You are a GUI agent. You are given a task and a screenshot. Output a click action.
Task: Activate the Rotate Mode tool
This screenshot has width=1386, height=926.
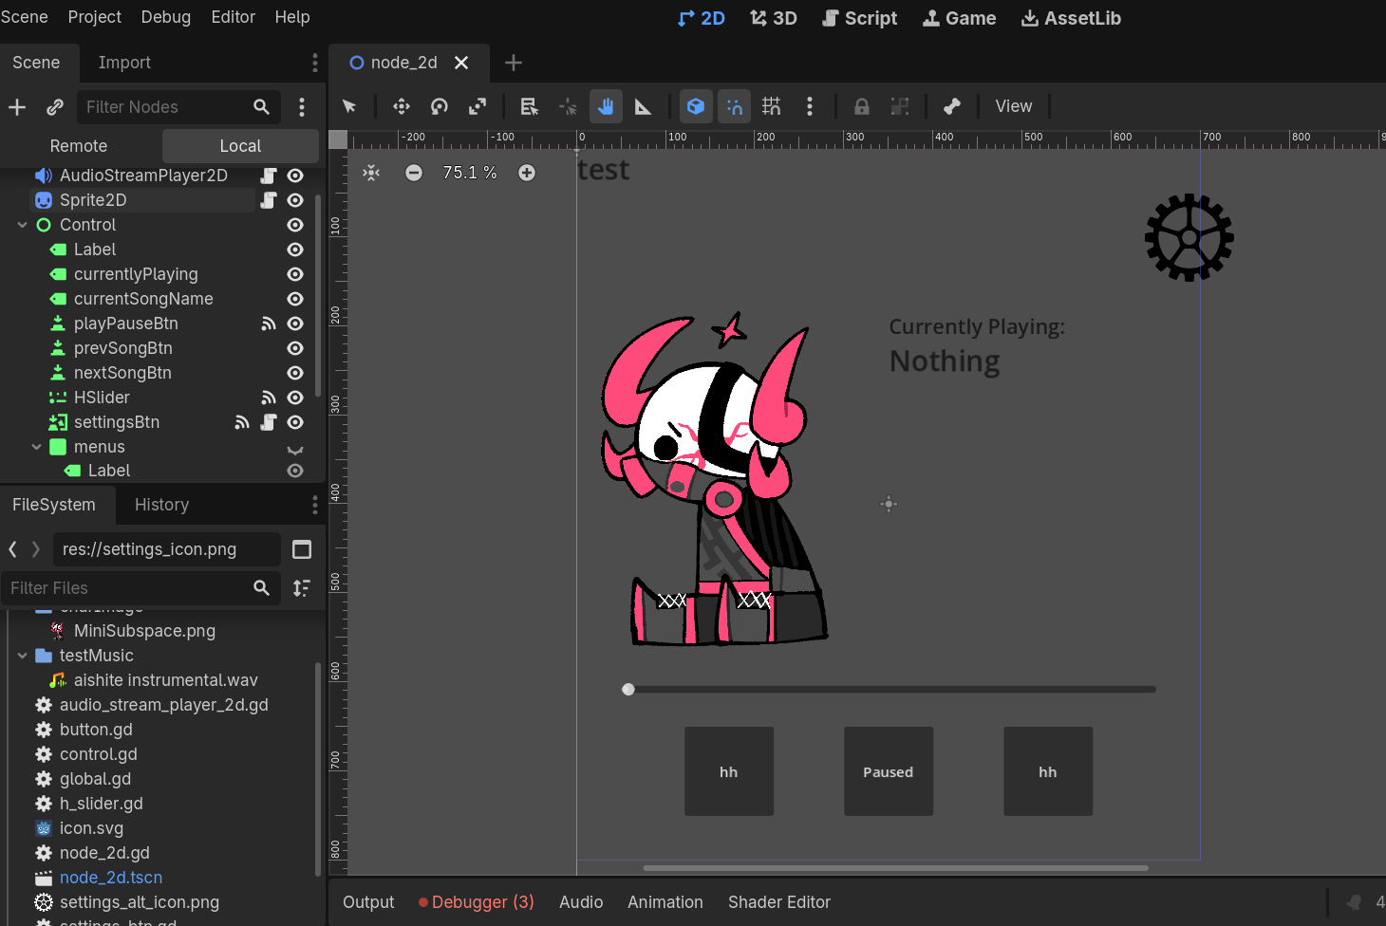(440, 106)
